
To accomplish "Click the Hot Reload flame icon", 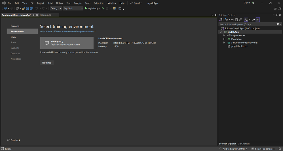I will 107,9.
